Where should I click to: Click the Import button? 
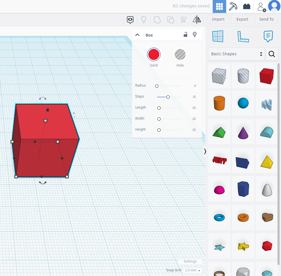[x=218, y=19]
